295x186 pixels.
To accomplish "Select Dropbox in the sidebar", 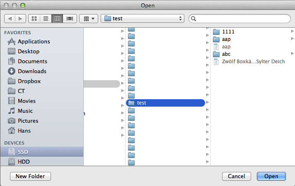I will tap(29, 81).
